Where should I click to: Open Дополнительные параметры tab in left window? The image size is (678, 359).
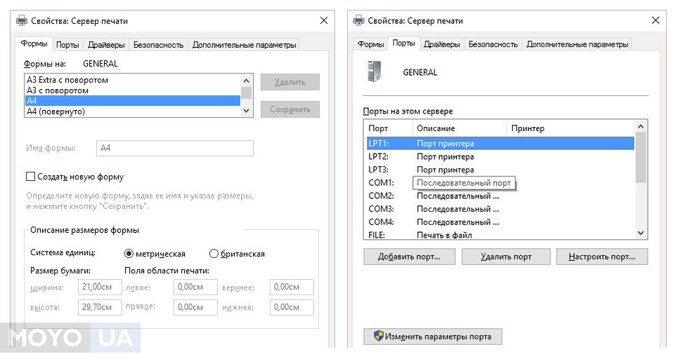[x=244, y=45]
